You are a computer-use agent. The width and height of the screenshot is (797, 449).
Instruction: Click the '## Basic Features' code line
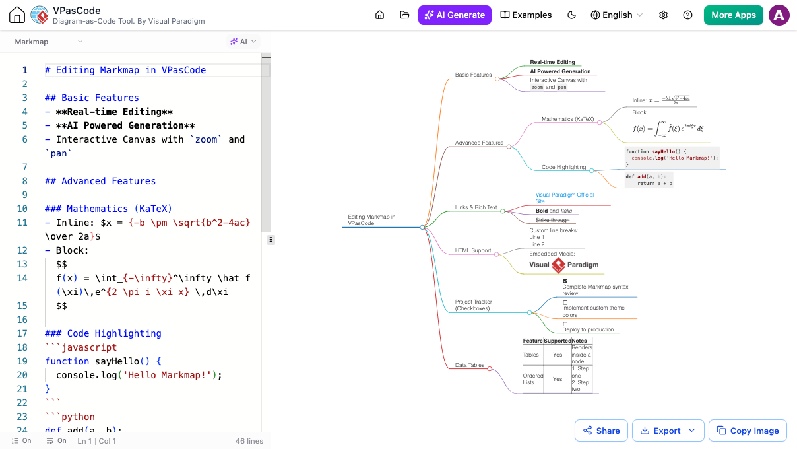[92, 98]
